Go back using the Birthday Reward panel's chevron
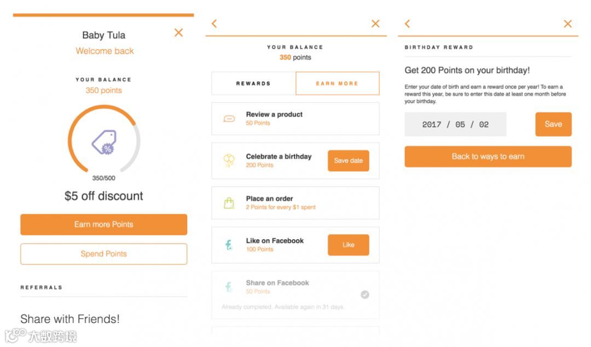 click(407, 23)
